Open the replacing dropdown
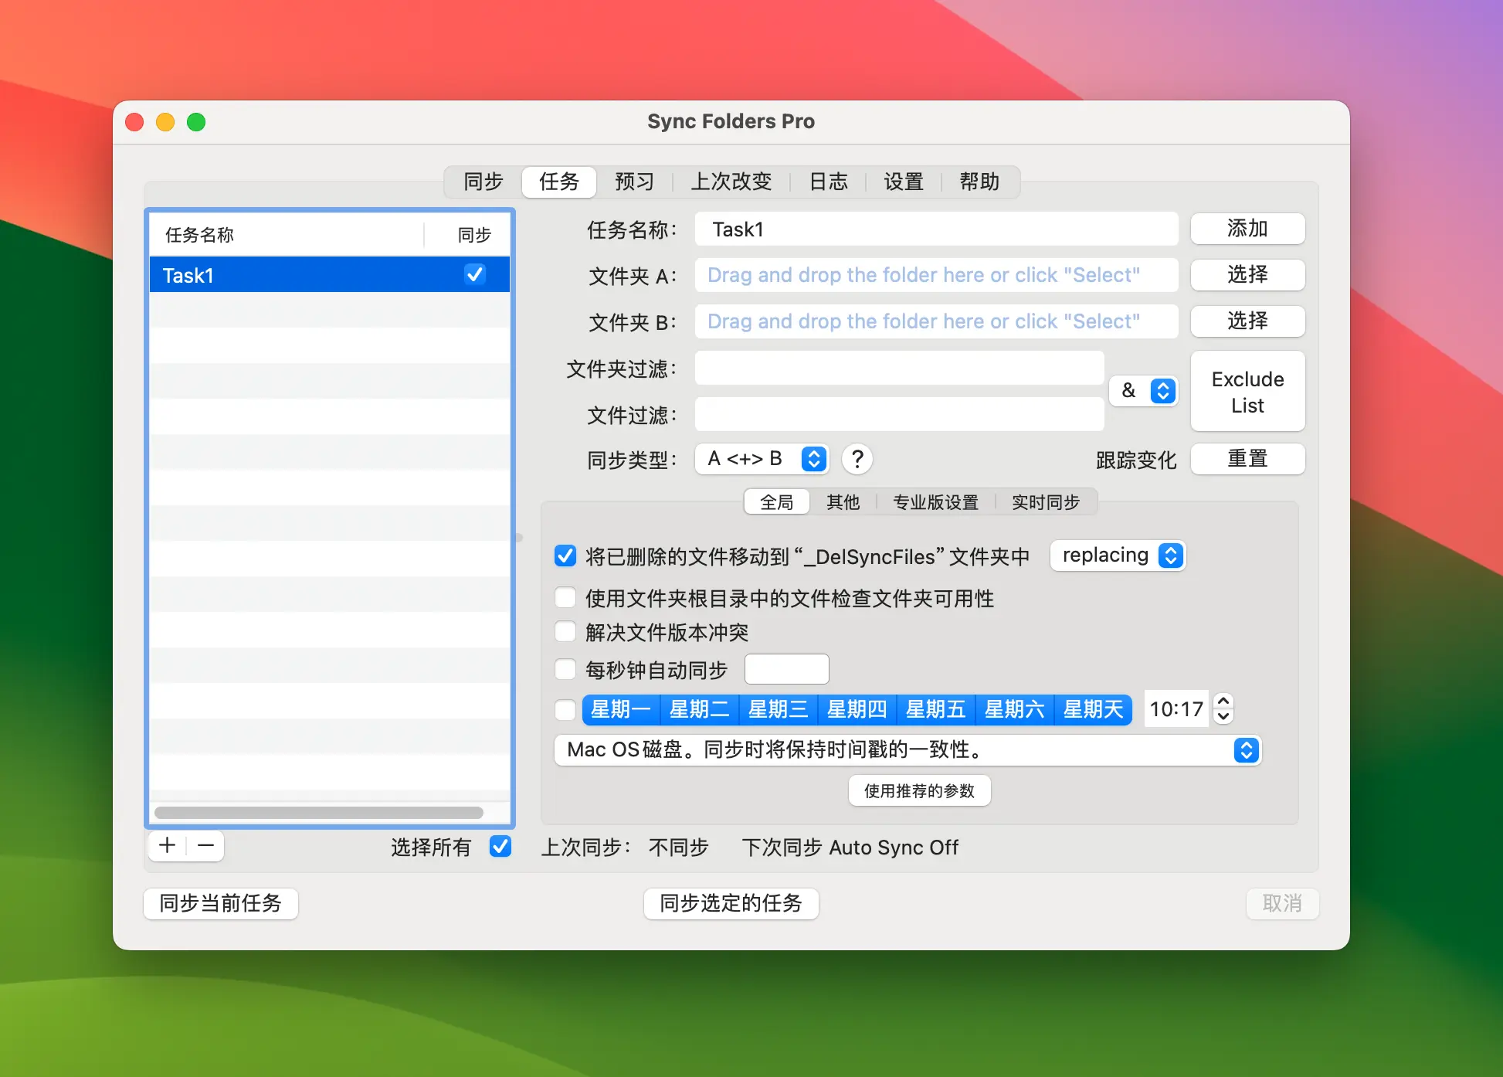 pyautogui.click(x=1118, y=555)
